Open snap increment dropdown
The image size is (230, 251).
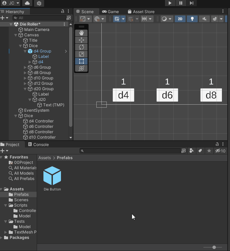point(147,19)
